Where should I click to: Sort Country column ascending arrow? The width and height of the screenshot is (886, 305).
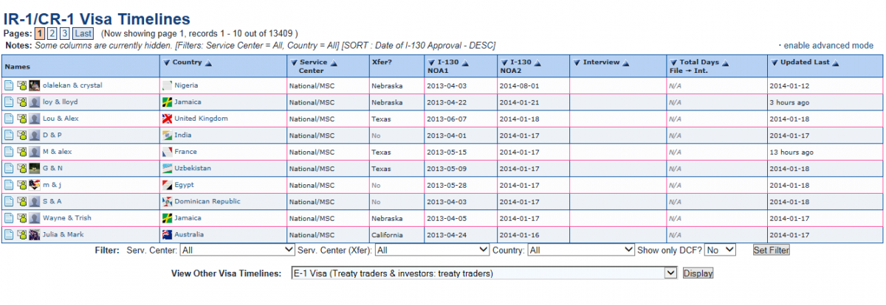208,63
